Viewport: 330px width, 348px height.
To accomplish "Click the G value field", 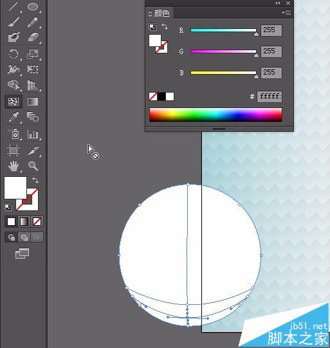I will pos(271,51).
